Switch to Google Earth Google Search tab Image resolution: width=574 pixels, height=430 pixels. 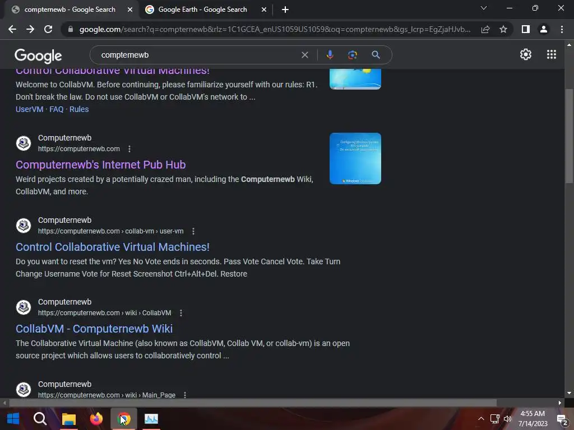point(202,10)
